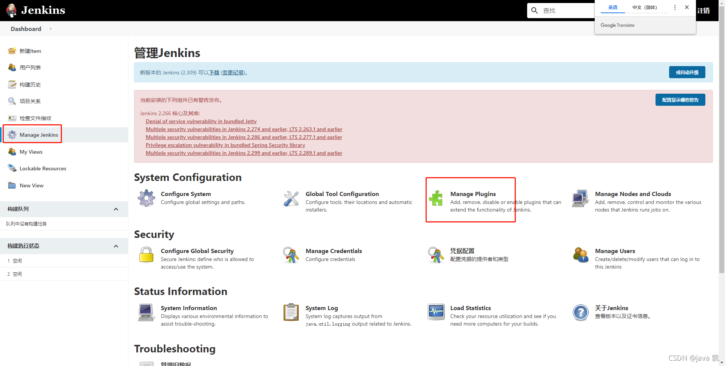
Task: Open the Configure Global Security link
Action: click(197, 251)
